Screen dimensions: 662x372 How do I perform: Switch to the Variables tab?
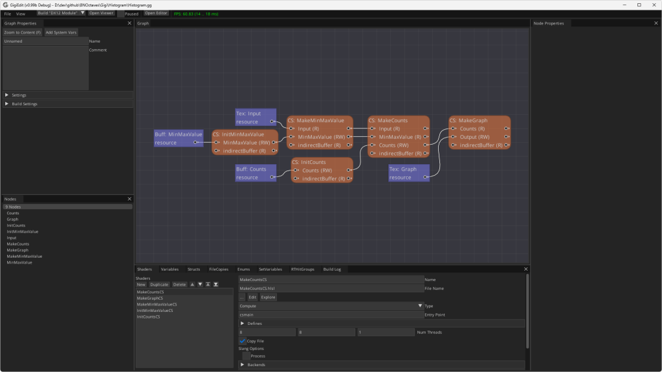tap(170, 269)
